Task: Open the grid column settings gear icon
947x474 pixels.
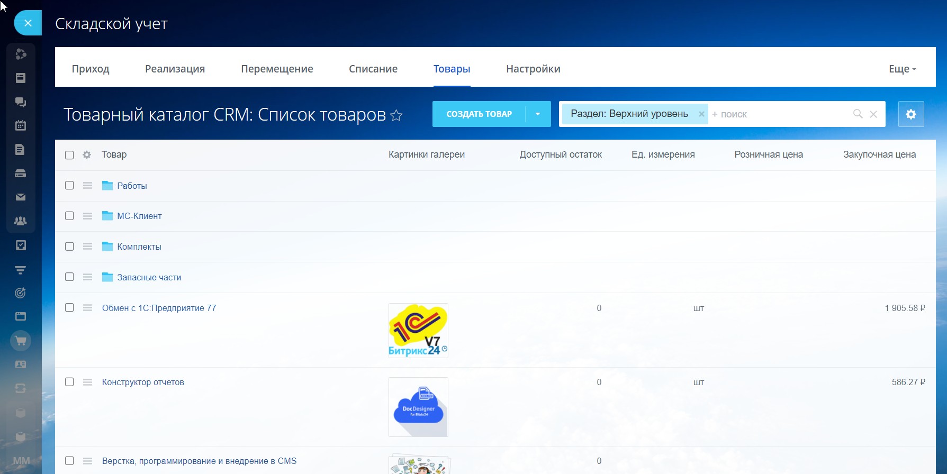Action: [x=87, y=154]
